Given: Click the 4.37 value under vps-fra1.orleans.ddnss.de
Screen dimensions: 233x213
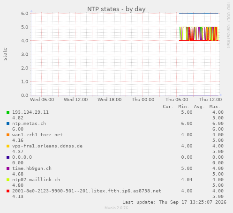Looking at the screenshot, I should coord(18,152).
